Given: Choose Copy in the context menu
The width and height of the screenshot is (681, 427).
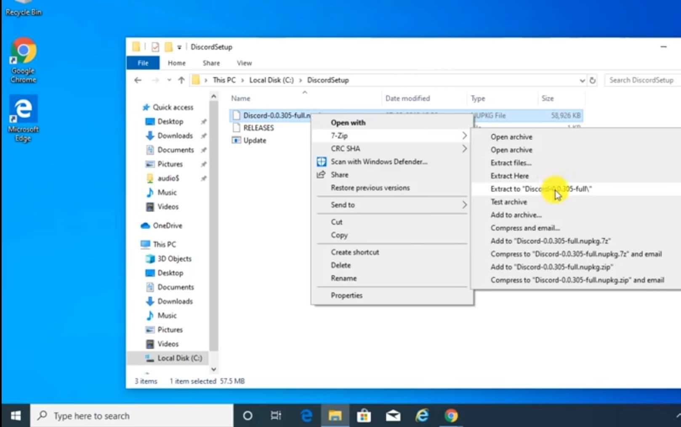Looking at the screenshot, I should tap(392, 235).
